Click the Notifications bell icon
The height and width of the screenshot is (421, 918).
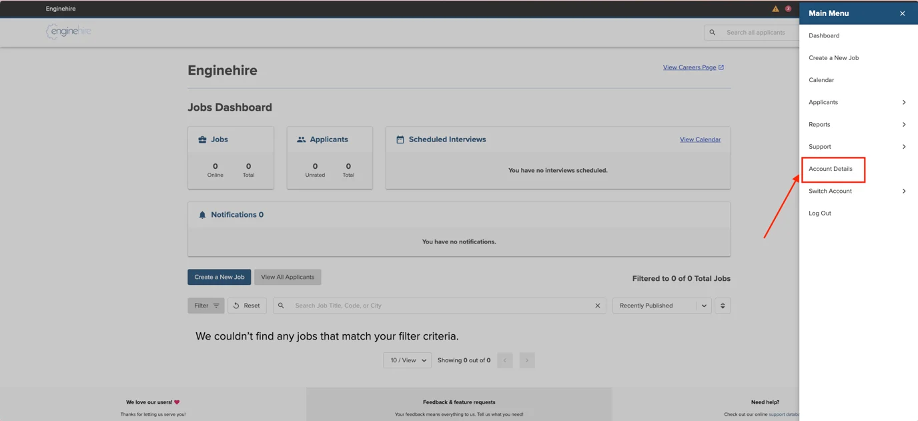(x=202, y=215)
